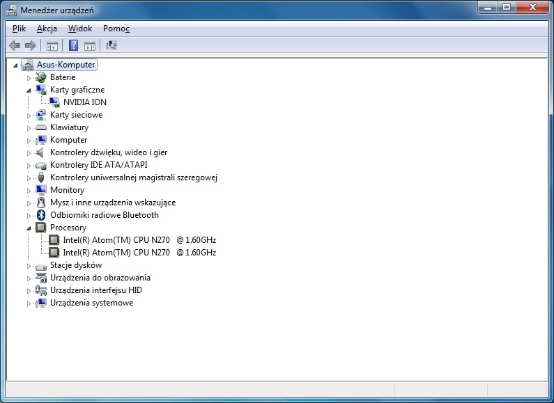Viewport: 554px width, 403px height.
Task: Select the Kontrolery IDE ATA/ATAPI label
Action: pos(98,165)
